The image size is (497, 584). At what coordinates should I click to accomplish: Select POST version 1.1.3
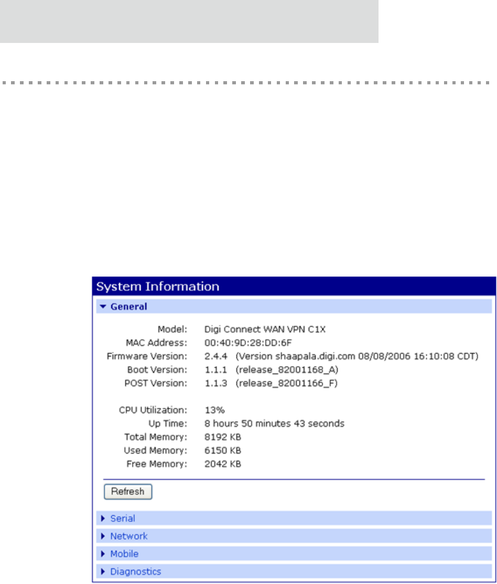pos(216,383)
